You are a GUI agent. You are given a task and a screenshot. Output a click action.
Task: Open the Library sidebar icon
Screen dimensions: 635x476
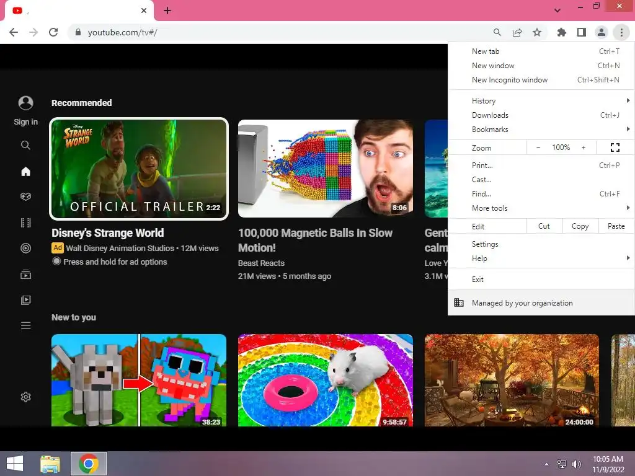coord(25,300)
